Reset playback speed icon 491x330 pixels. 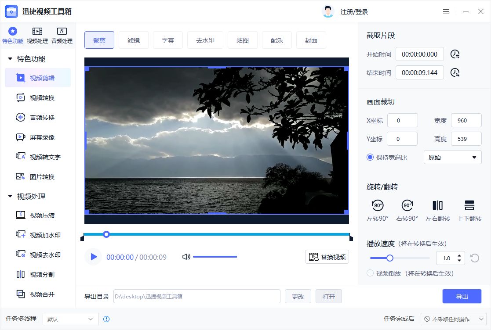click(x=475, y=258)
